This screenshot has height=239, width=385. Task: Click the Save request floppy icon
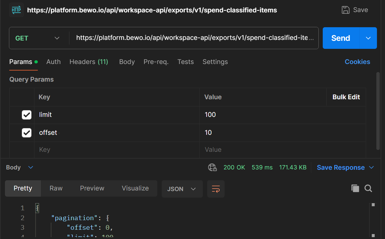(345, 10)
